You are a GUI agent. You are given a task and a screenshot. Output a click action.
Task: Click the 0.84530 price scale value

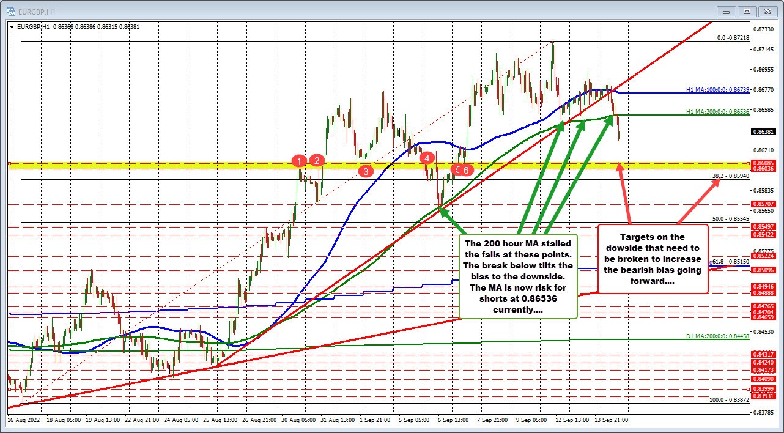click(764, 332)
